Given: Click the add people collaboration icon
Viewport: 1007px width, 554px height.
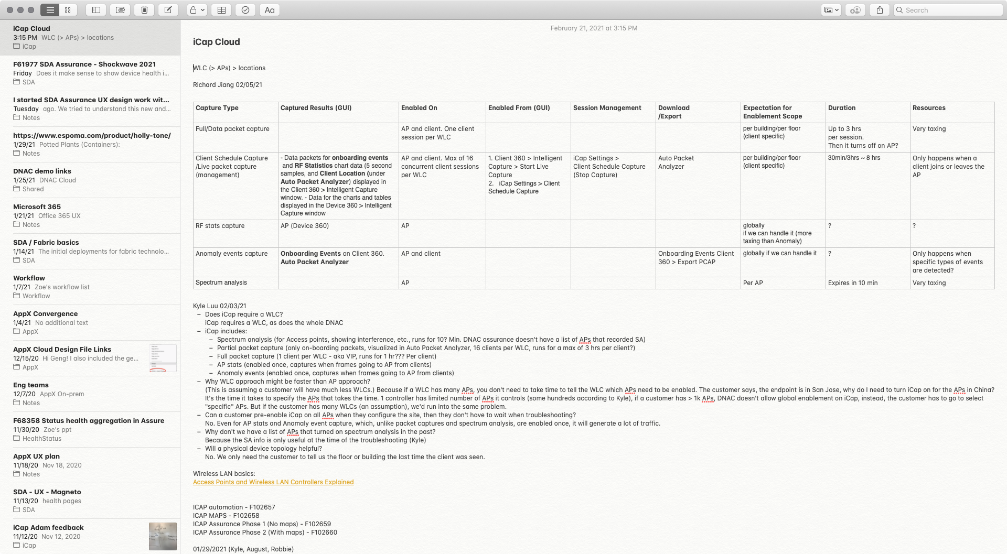Looking at the screenshot, I should [x=855, y=10].
